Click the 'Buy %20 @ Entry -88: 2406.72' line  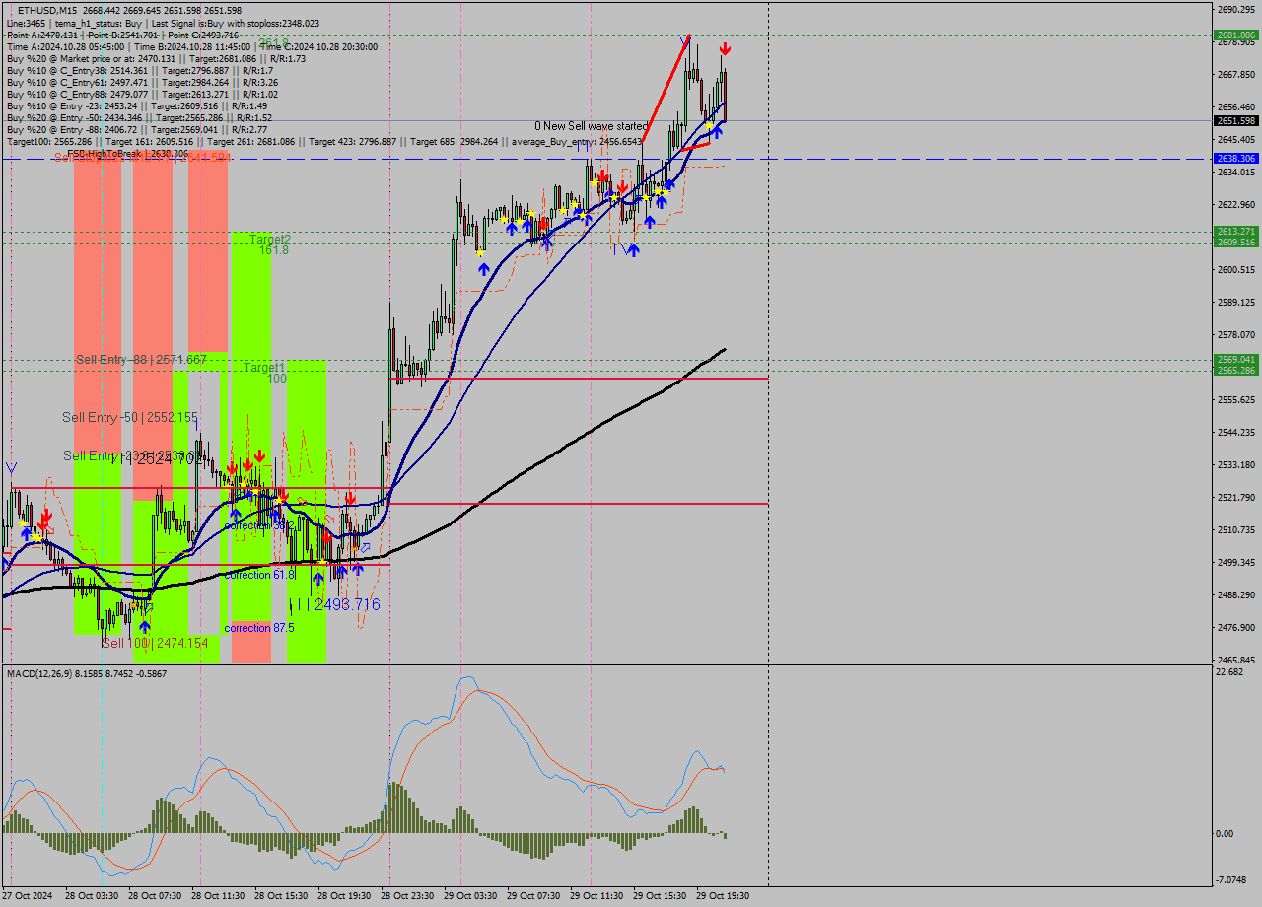click(x=139, y=129)
